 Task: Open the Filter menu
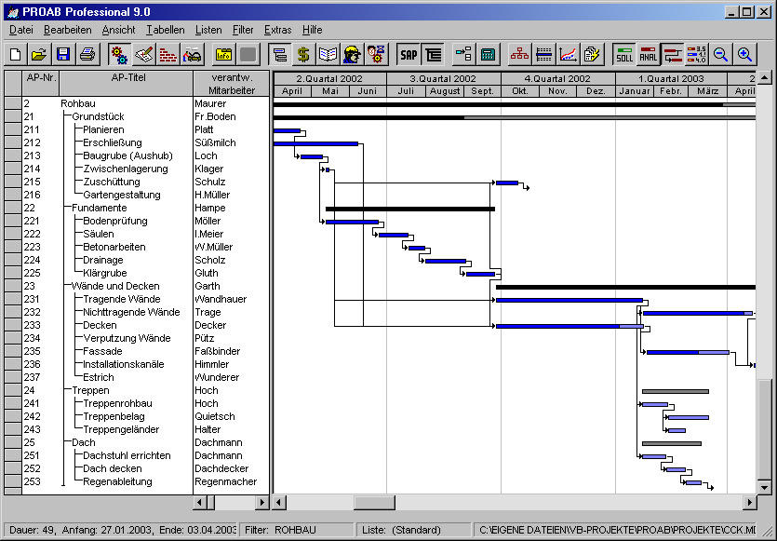click(243, 30)
